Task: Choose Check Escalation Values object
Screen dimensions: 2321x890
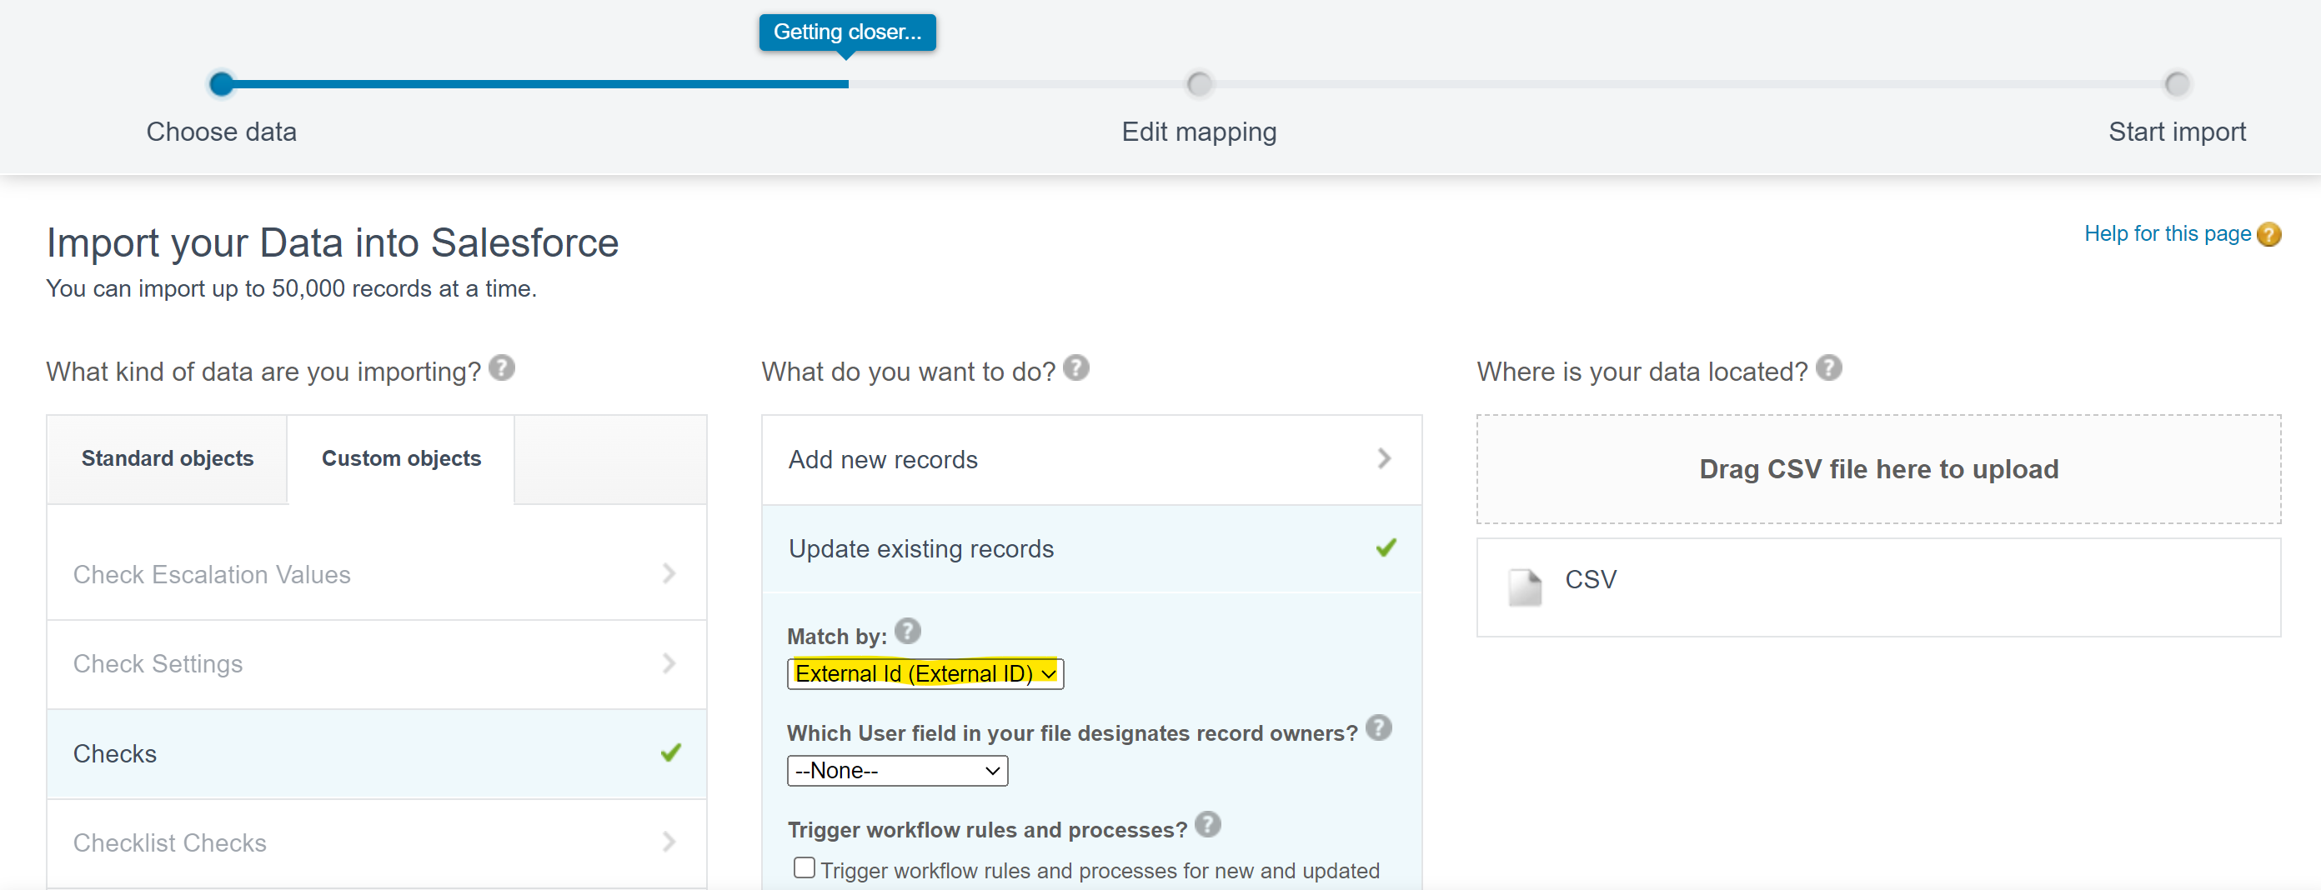Action: (376, 575)
